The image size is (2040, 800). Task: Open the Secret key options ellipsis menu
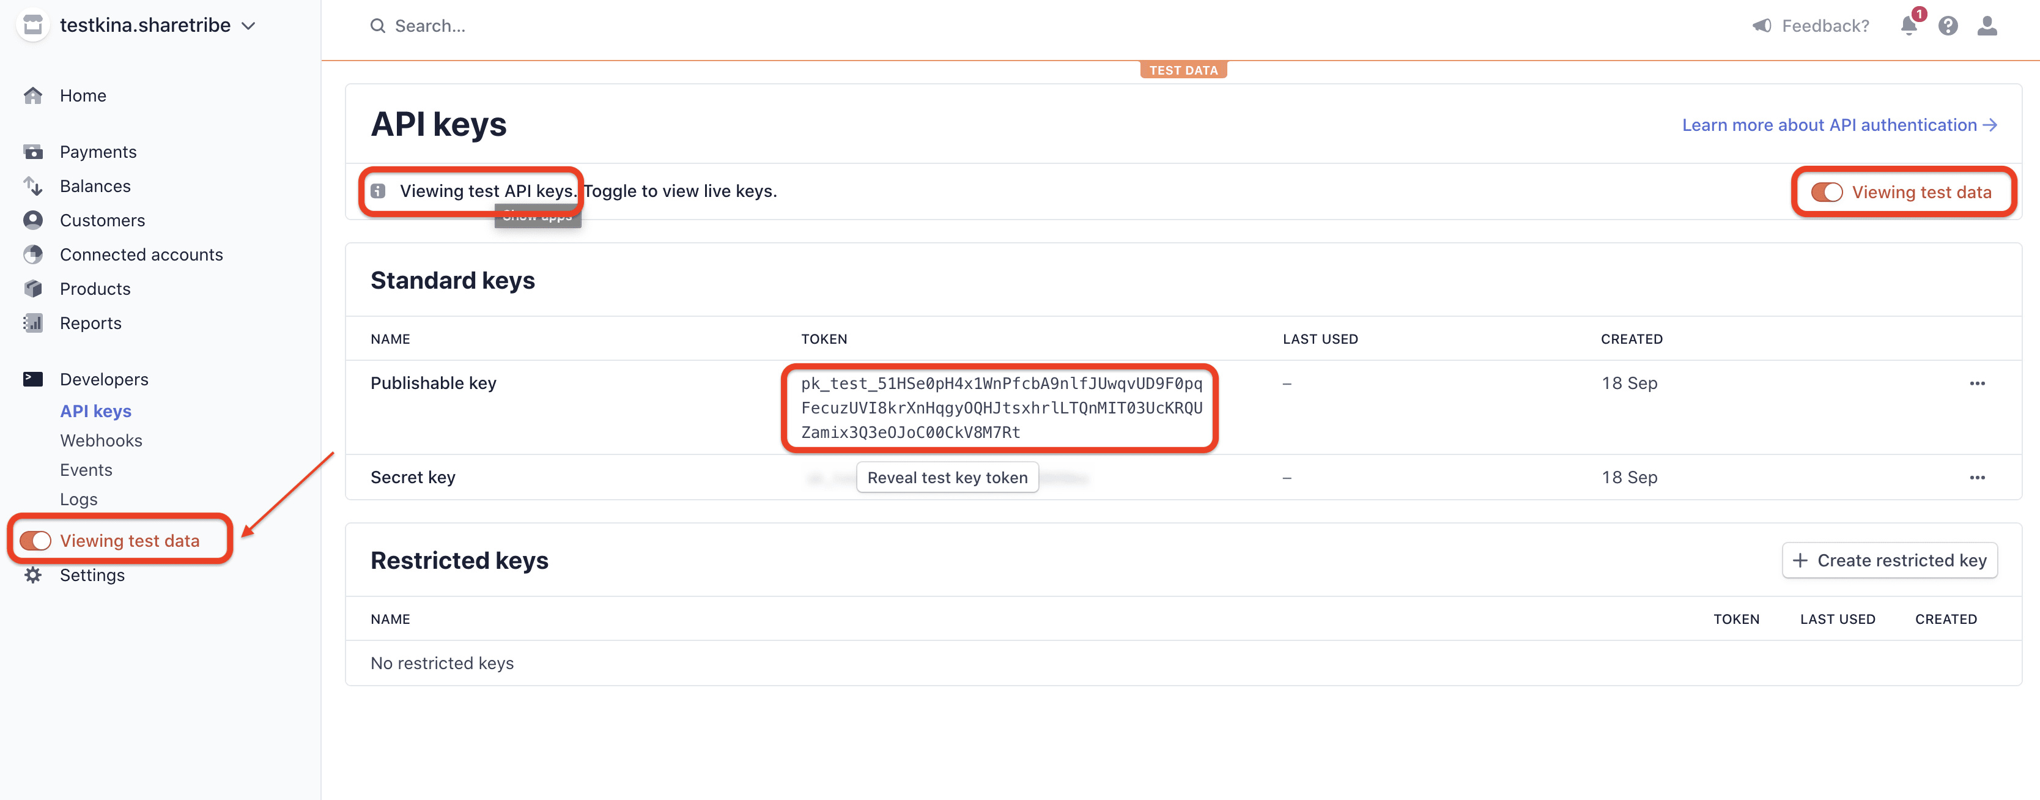[x=1978, y=477]
